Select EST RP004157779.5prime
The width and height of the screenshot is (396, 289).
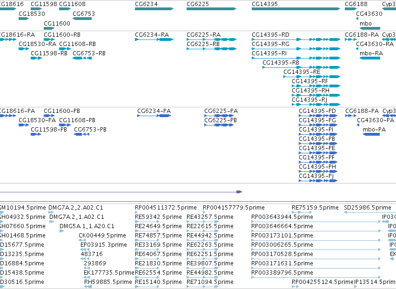234,208
